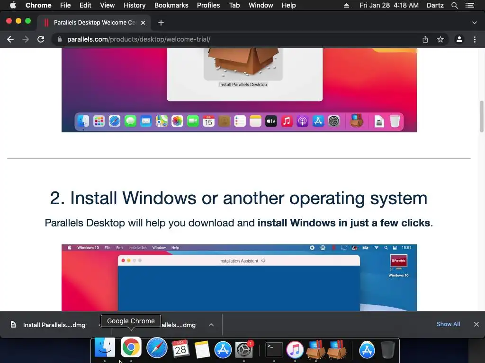This screenshot has height=363, width=485.
Task: Open Control Center list icon in menu bar
Action: click(x=470, y=5)
